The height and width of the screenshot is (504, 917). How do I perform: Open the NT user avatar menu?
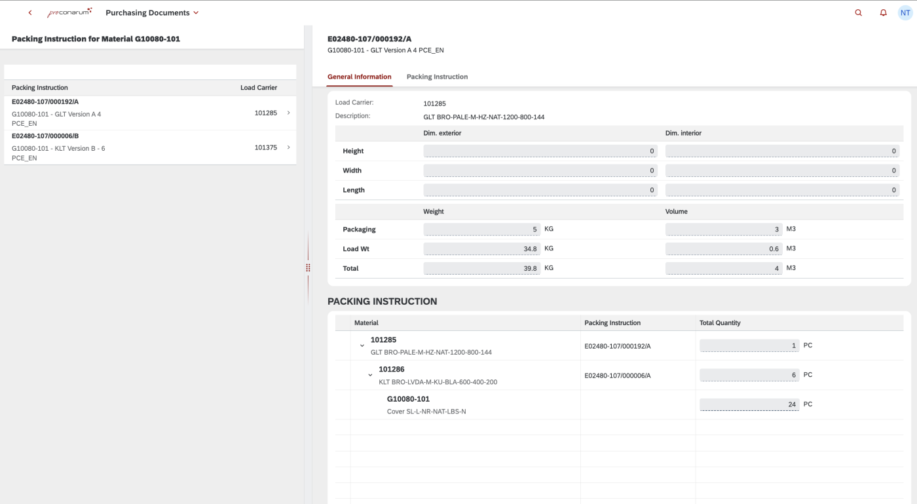[x=905, y=13]
